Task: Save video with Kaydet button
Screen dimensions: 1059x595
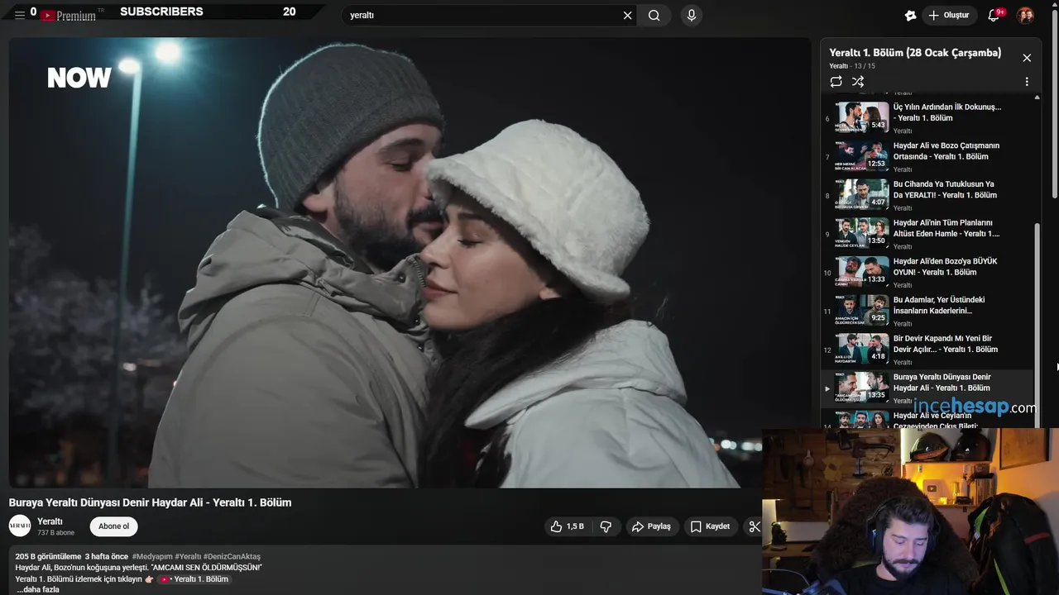Action: [710, 526]
